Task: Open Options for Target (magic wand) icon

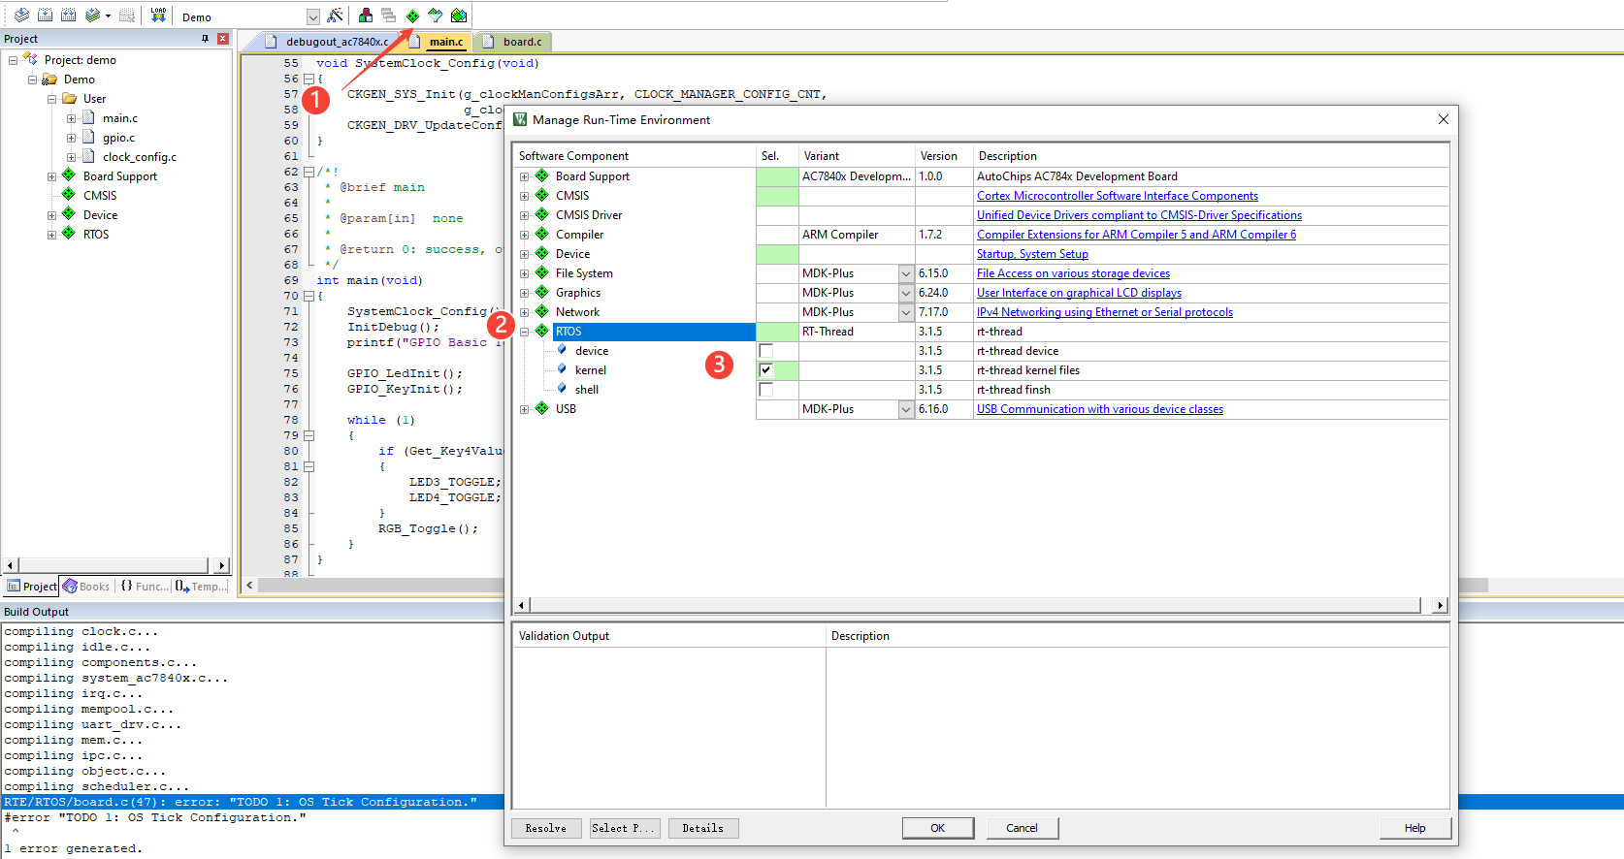Action: [335, 16]
